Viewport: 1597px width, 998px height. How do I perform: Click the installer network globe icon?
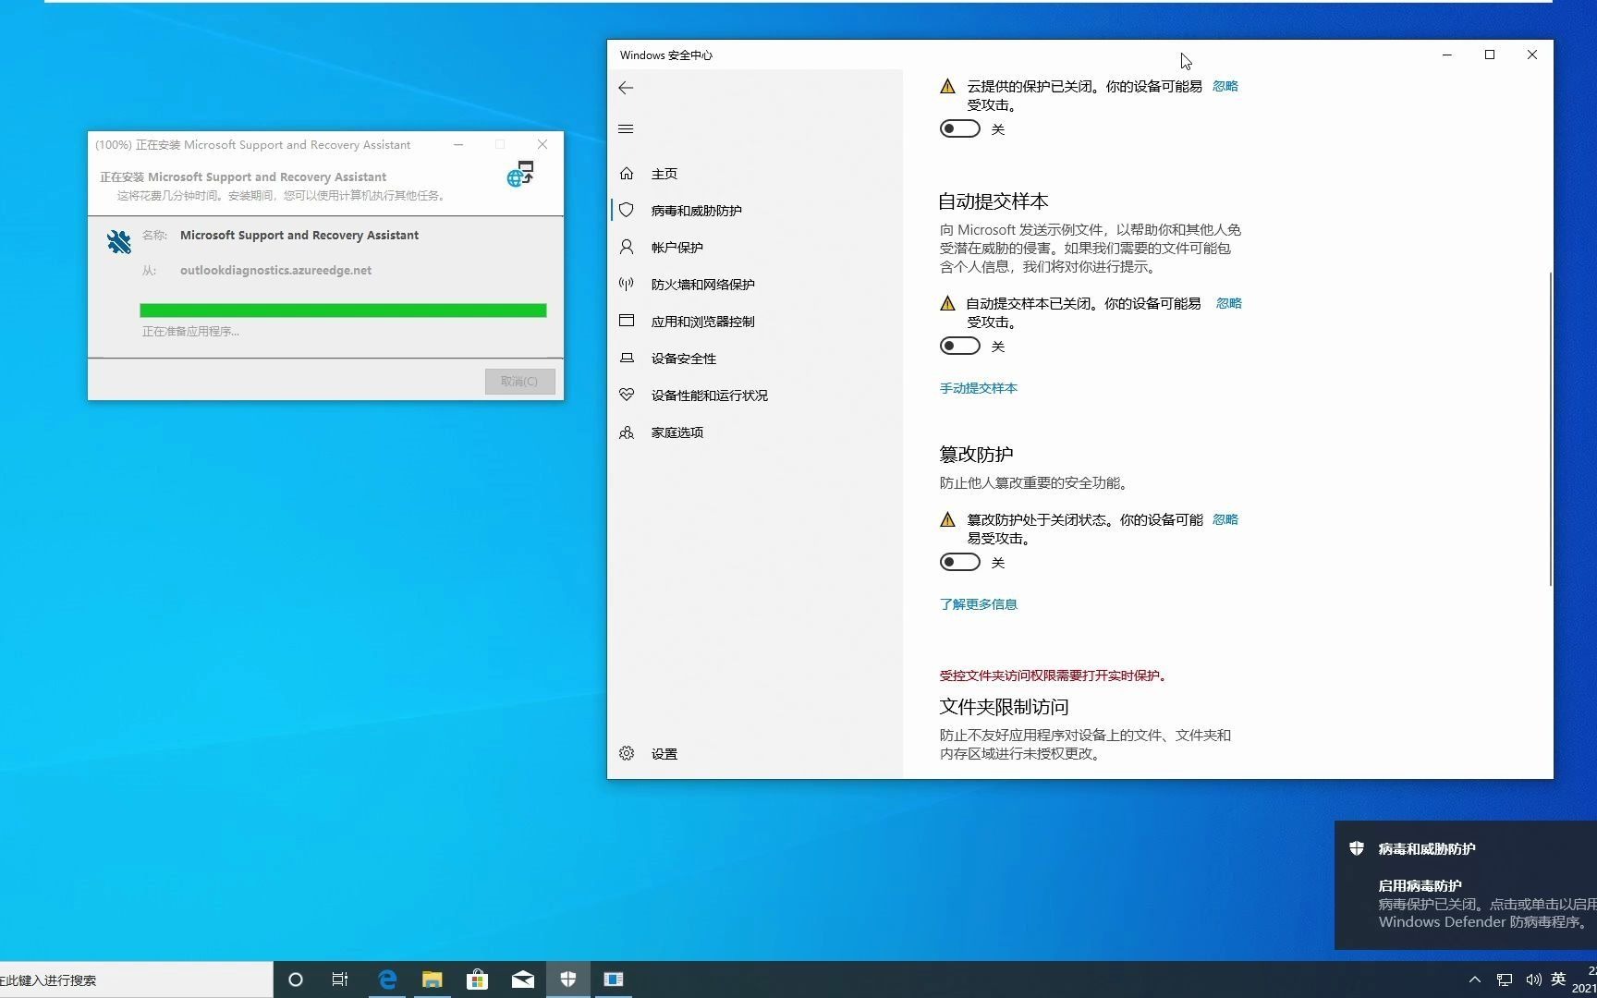pyautogui.click(x=520, y=174)
